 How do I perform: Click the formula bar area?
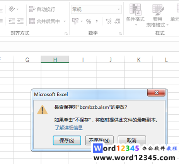tap(89, 47)
